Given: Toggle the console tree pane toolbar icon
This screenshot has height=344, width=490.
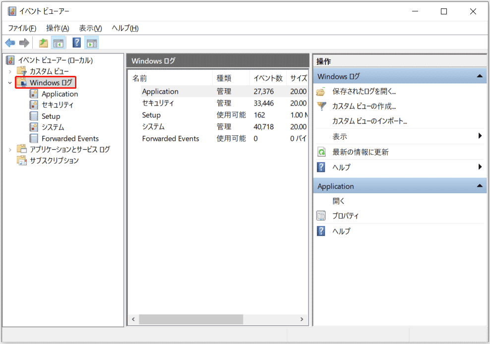Looking at the screenshot, I should pyautogui.click(x=59, y=43).
